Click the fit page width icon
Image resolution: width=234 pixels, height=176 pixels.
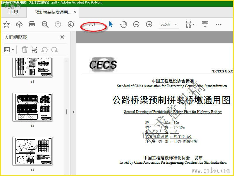pos(188,24)
